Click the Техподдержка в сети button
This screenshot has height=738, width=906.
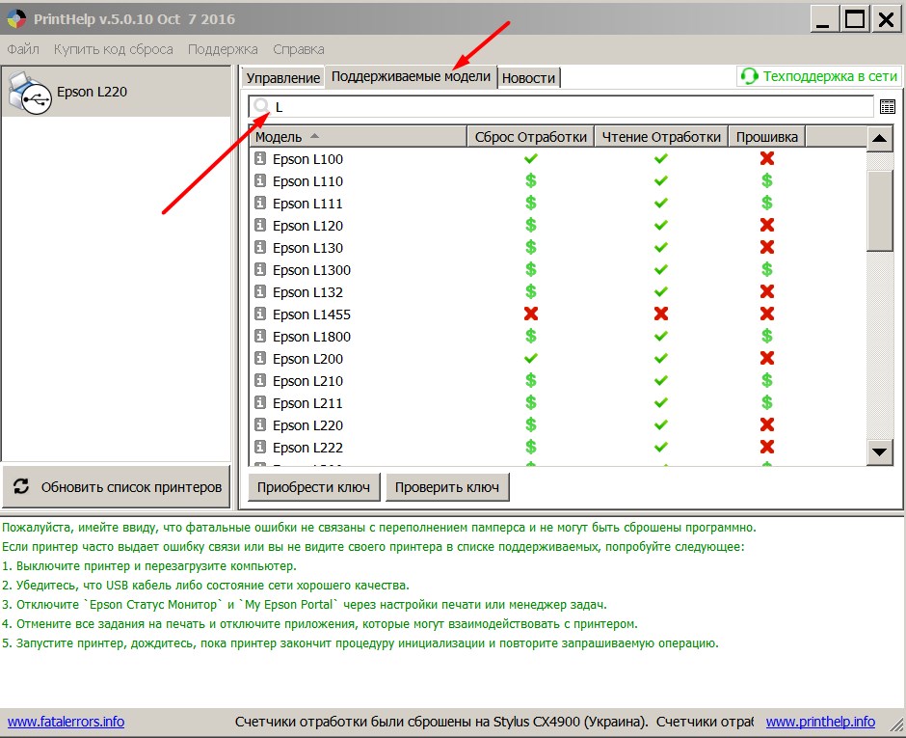[x=818, y=76]
